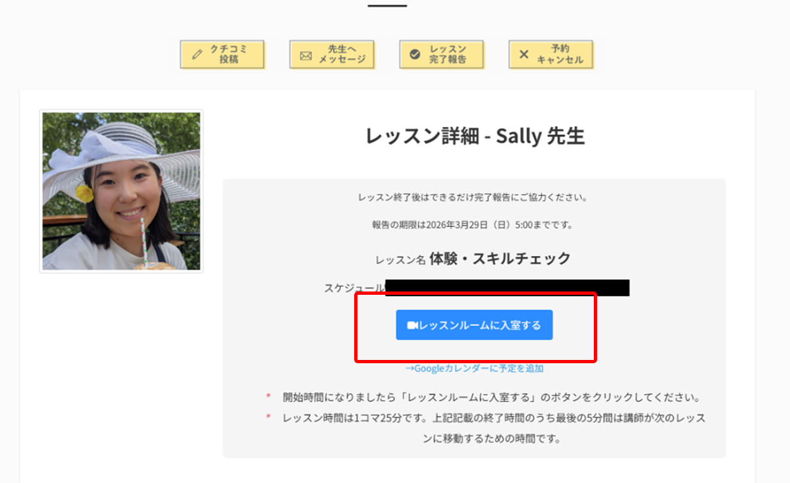Click the checkmark circle icon on レッスン完了報告
The width and height of the screenshot is (790, 483).
coord(415,55)
